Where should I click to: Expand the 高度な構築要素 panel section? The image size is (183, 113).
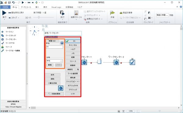pos(13,101)
